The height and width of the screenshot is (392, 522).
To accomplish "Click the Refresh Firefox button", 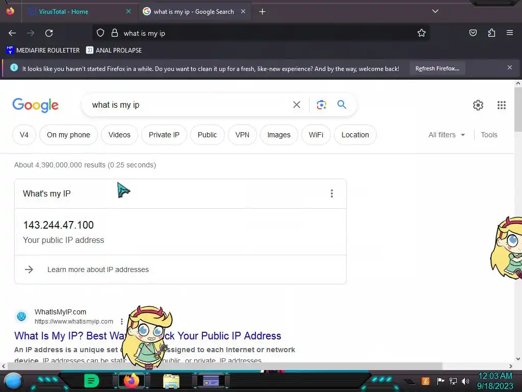I will coord(437,68).
